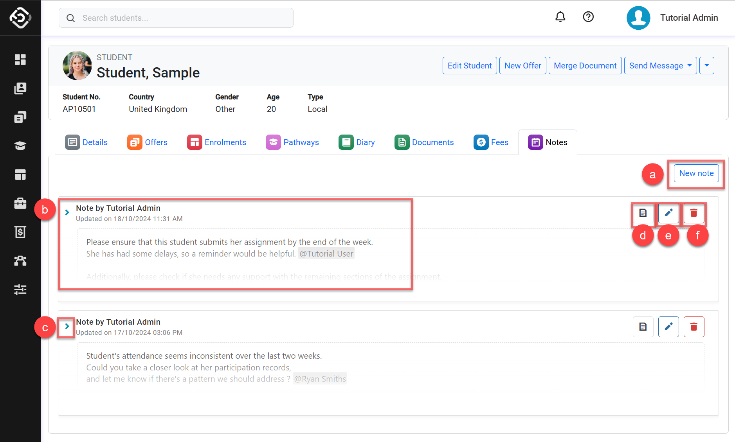Click the graduation cap sidebar icon
Screen dimensions: 735x442
tap(20, 146)
